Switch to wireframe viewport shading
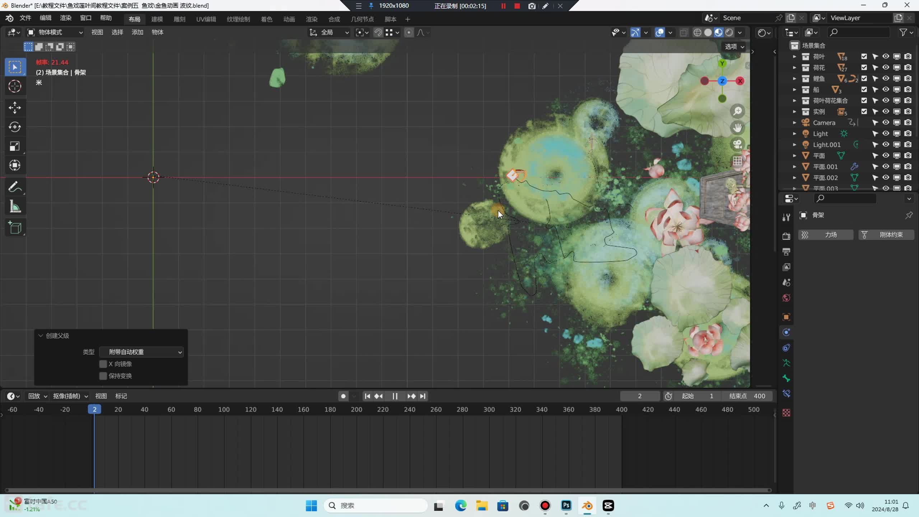 pyautogui.click(x=697, y=33)
